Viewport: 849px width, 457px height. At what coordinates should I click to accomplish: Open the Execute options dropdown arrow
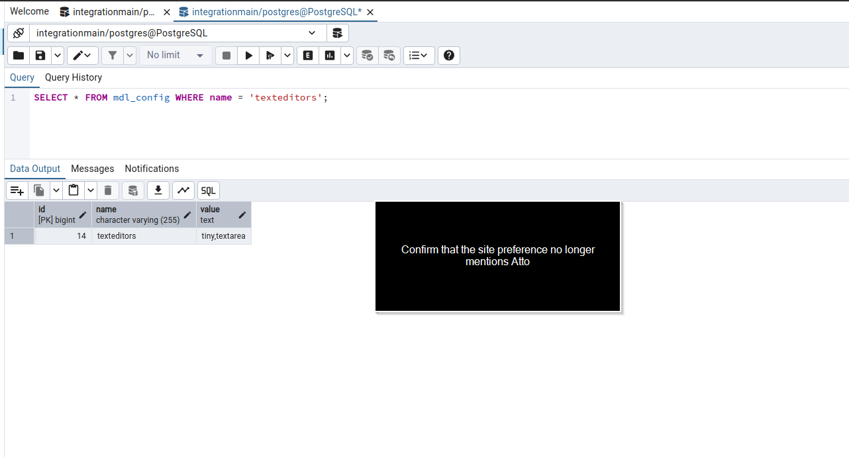[x=287, y=56]
